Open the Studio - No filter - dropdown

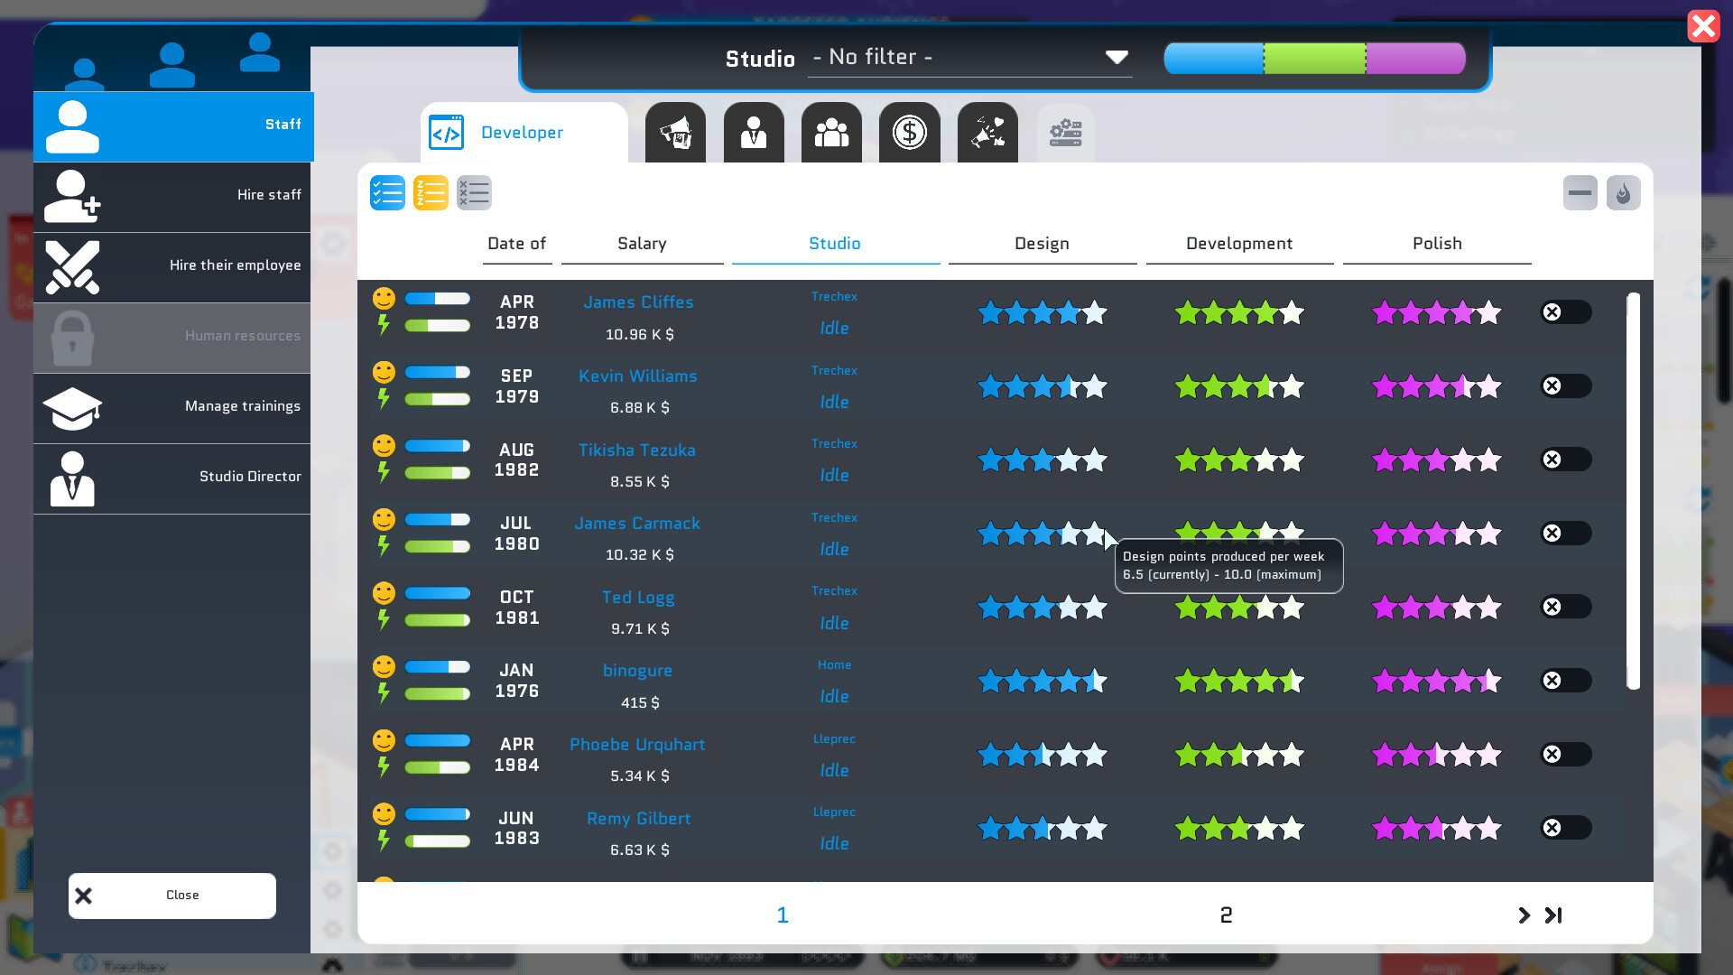(969, 57)
